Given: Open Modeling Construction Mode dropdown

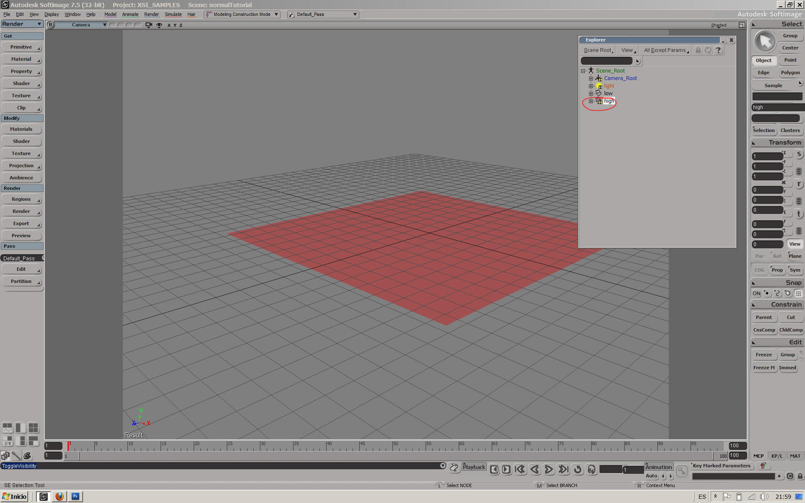Looking at the screenshot, I should [x=242, y=14].
